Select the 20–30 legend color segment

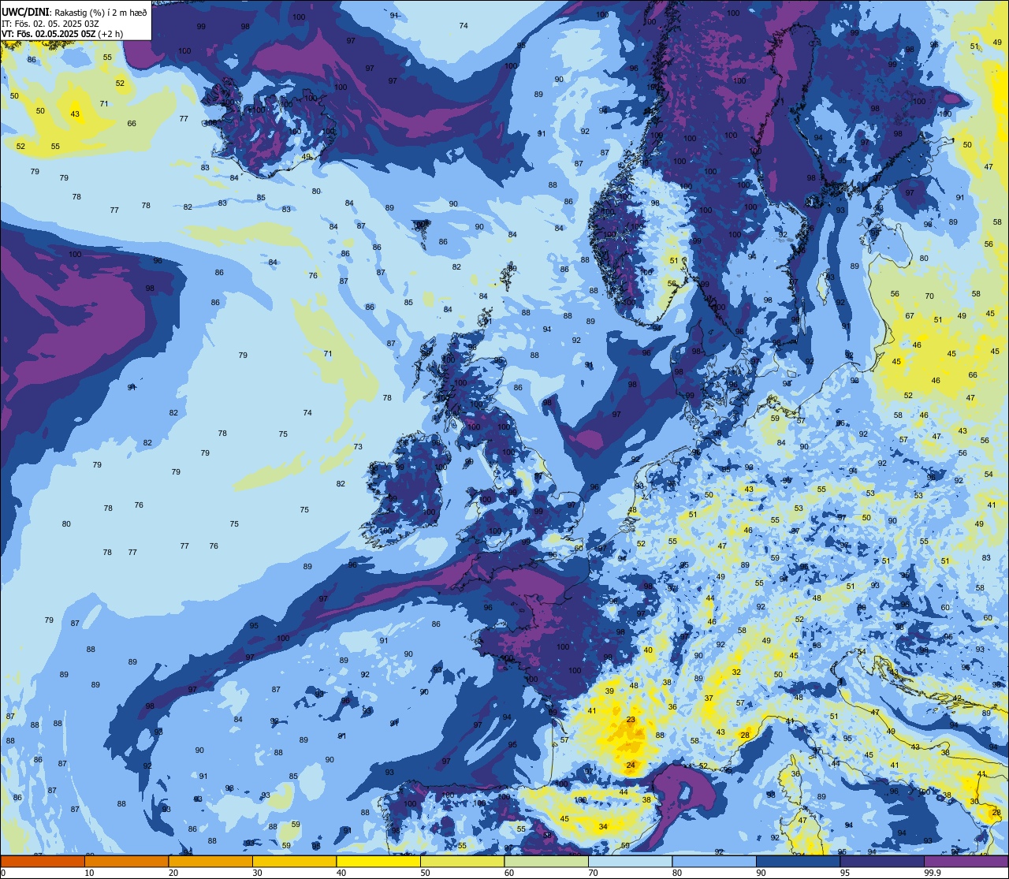[210, 862]
